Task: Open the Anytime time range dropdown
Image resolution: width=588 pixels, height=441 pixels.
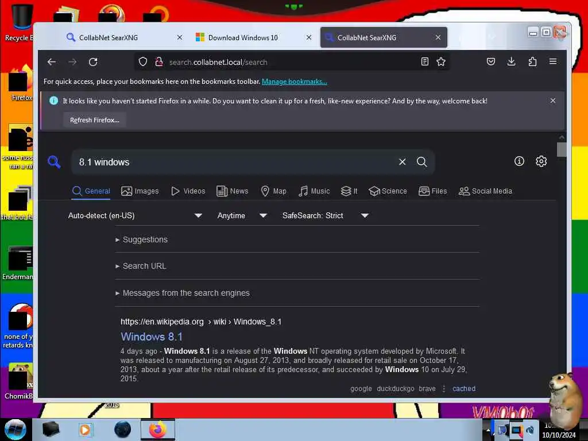Action: pos(242,216)
